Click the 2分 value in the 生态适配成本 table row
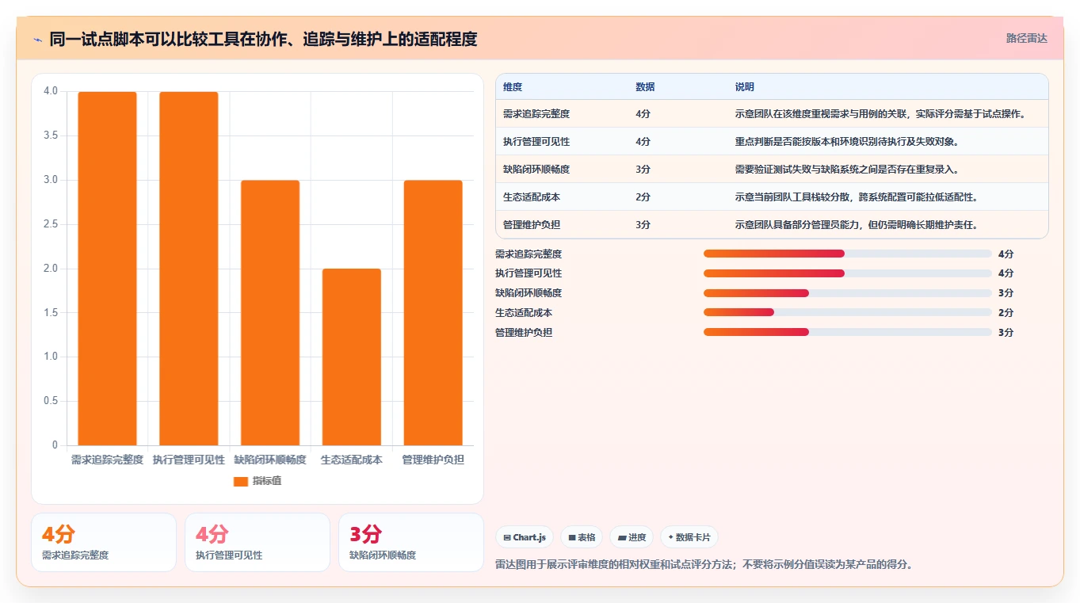 tap(643, 197)
